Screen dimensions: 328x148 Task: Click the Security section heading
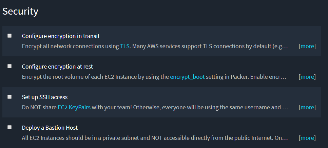coord(20,11)
